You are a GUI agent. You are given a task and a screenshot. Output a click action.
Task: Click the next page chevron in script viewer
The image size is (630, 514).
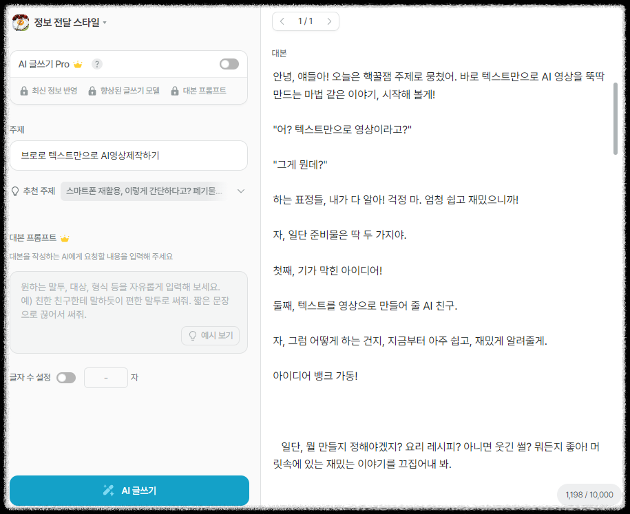329,21
